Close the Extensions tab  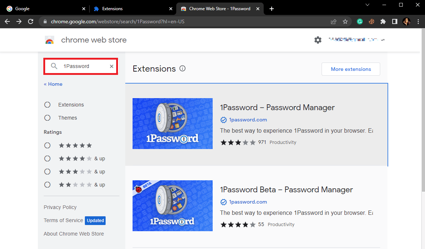[171, 9]
